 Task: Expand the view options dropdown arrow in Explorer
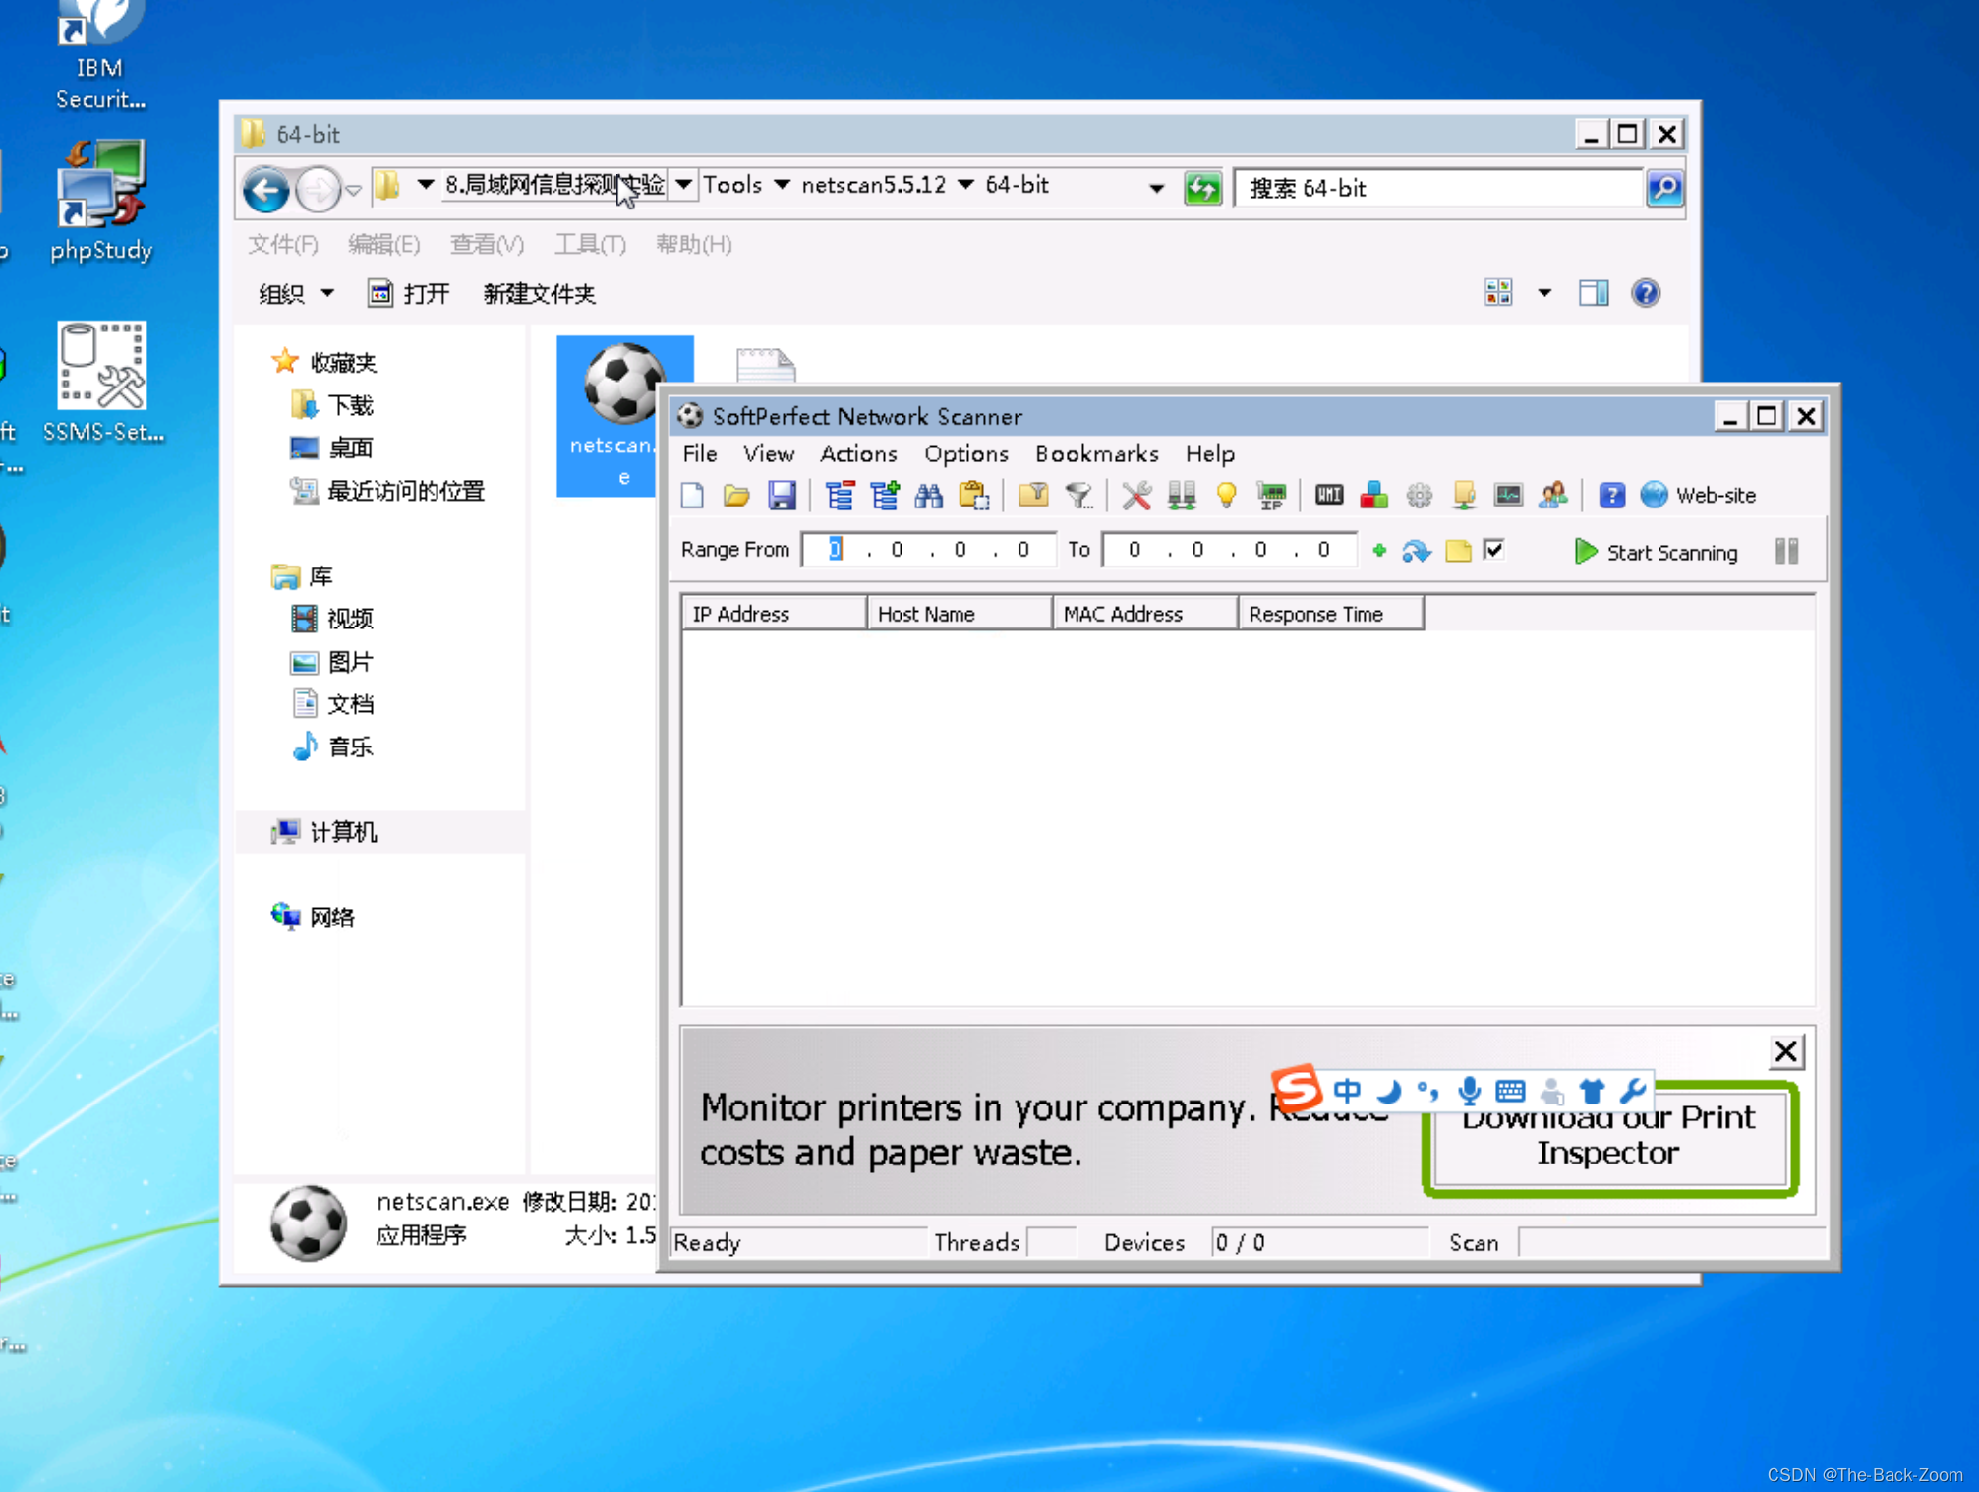tap(1543, 293)
